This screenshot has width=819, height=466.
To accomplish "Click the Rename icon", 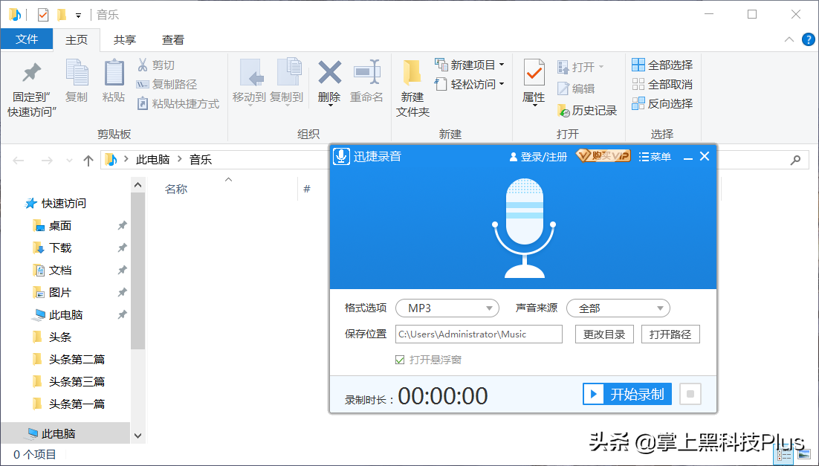I will point(366,73).
